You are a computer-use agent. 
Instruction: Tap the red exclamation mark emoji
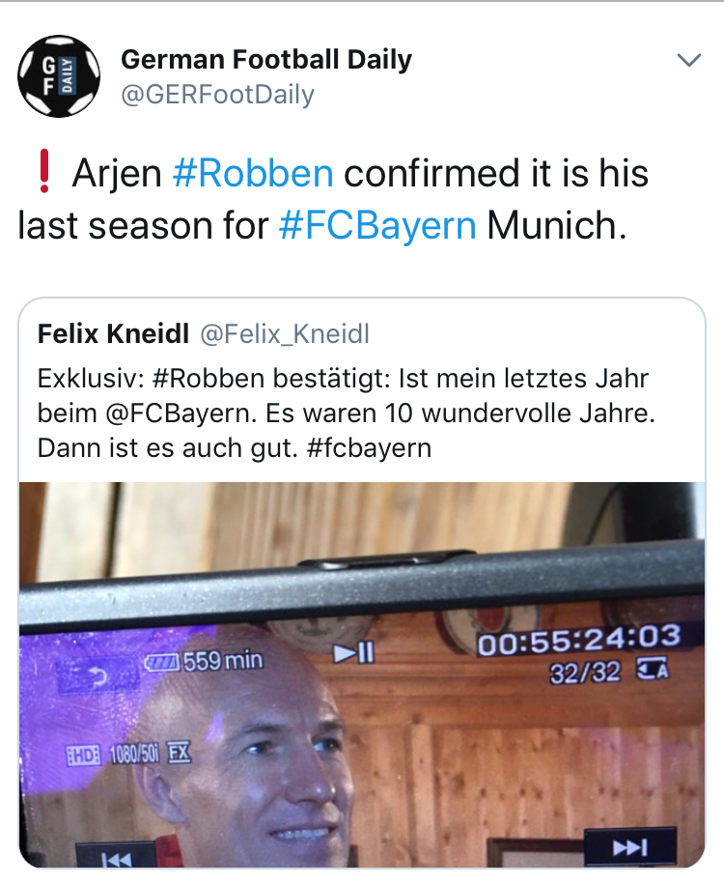click(44, 173)
